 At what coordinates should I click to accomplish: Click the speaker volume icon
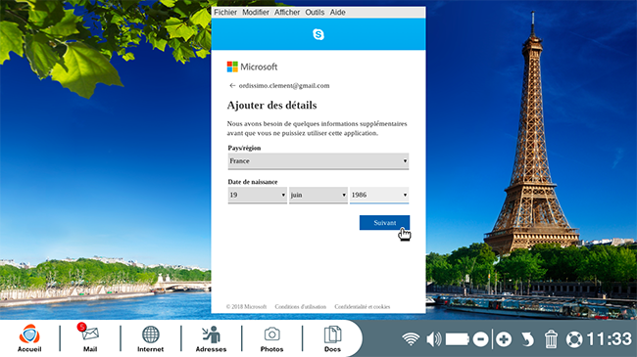coord(434,339)
